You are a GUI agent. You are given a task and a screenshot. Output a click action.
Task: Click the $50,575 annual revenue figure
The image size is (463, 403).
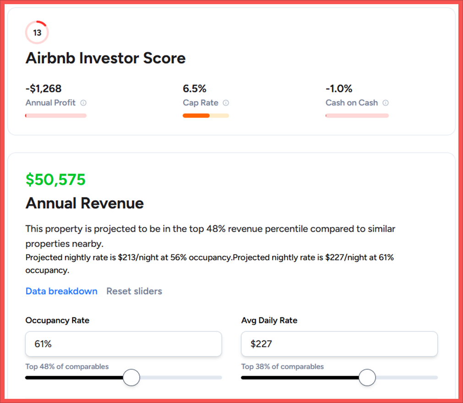55,180
